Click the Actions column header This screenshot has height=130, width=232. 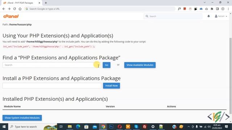point(171,107)
